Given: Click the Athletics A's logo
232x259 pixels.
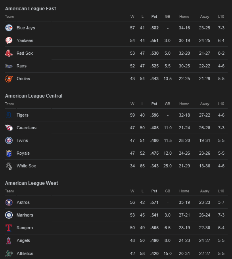Looking at the screenshot, I should point(9,253).
